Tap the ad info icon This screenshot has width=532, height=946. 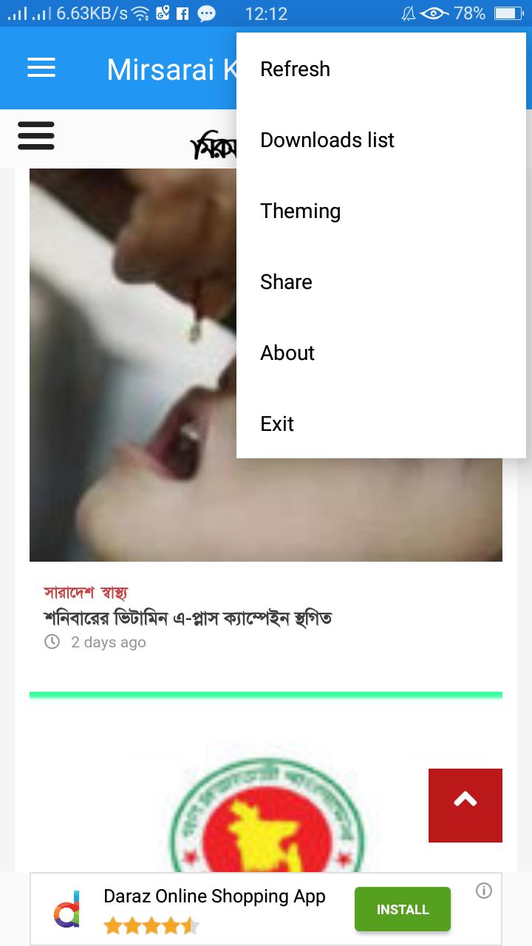coord(484,891)
